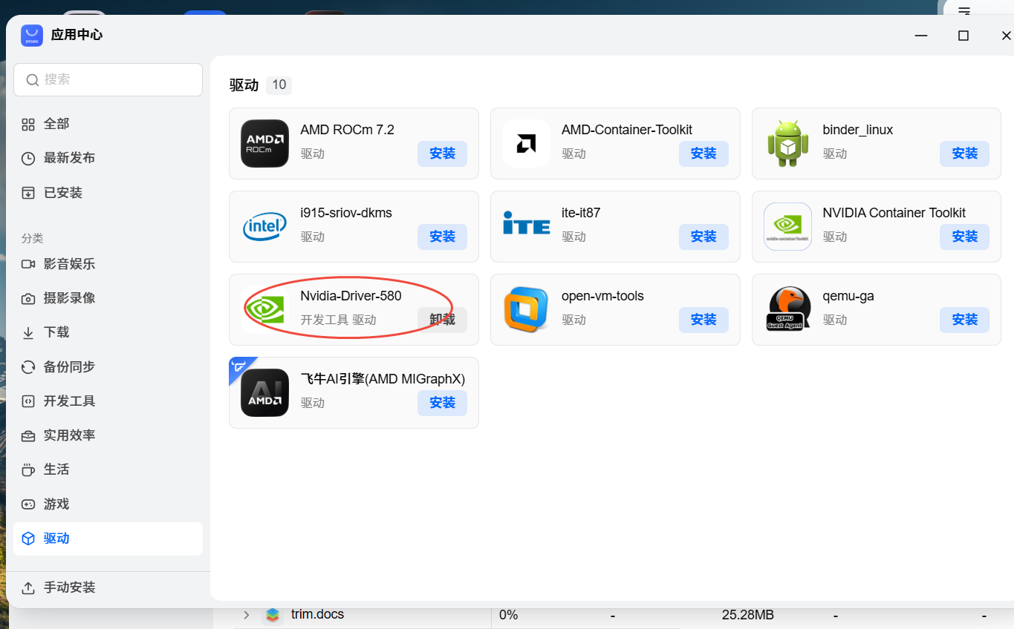
Task: Switch to the 开发工具 category in the sidebar
Action: [108, 401]
